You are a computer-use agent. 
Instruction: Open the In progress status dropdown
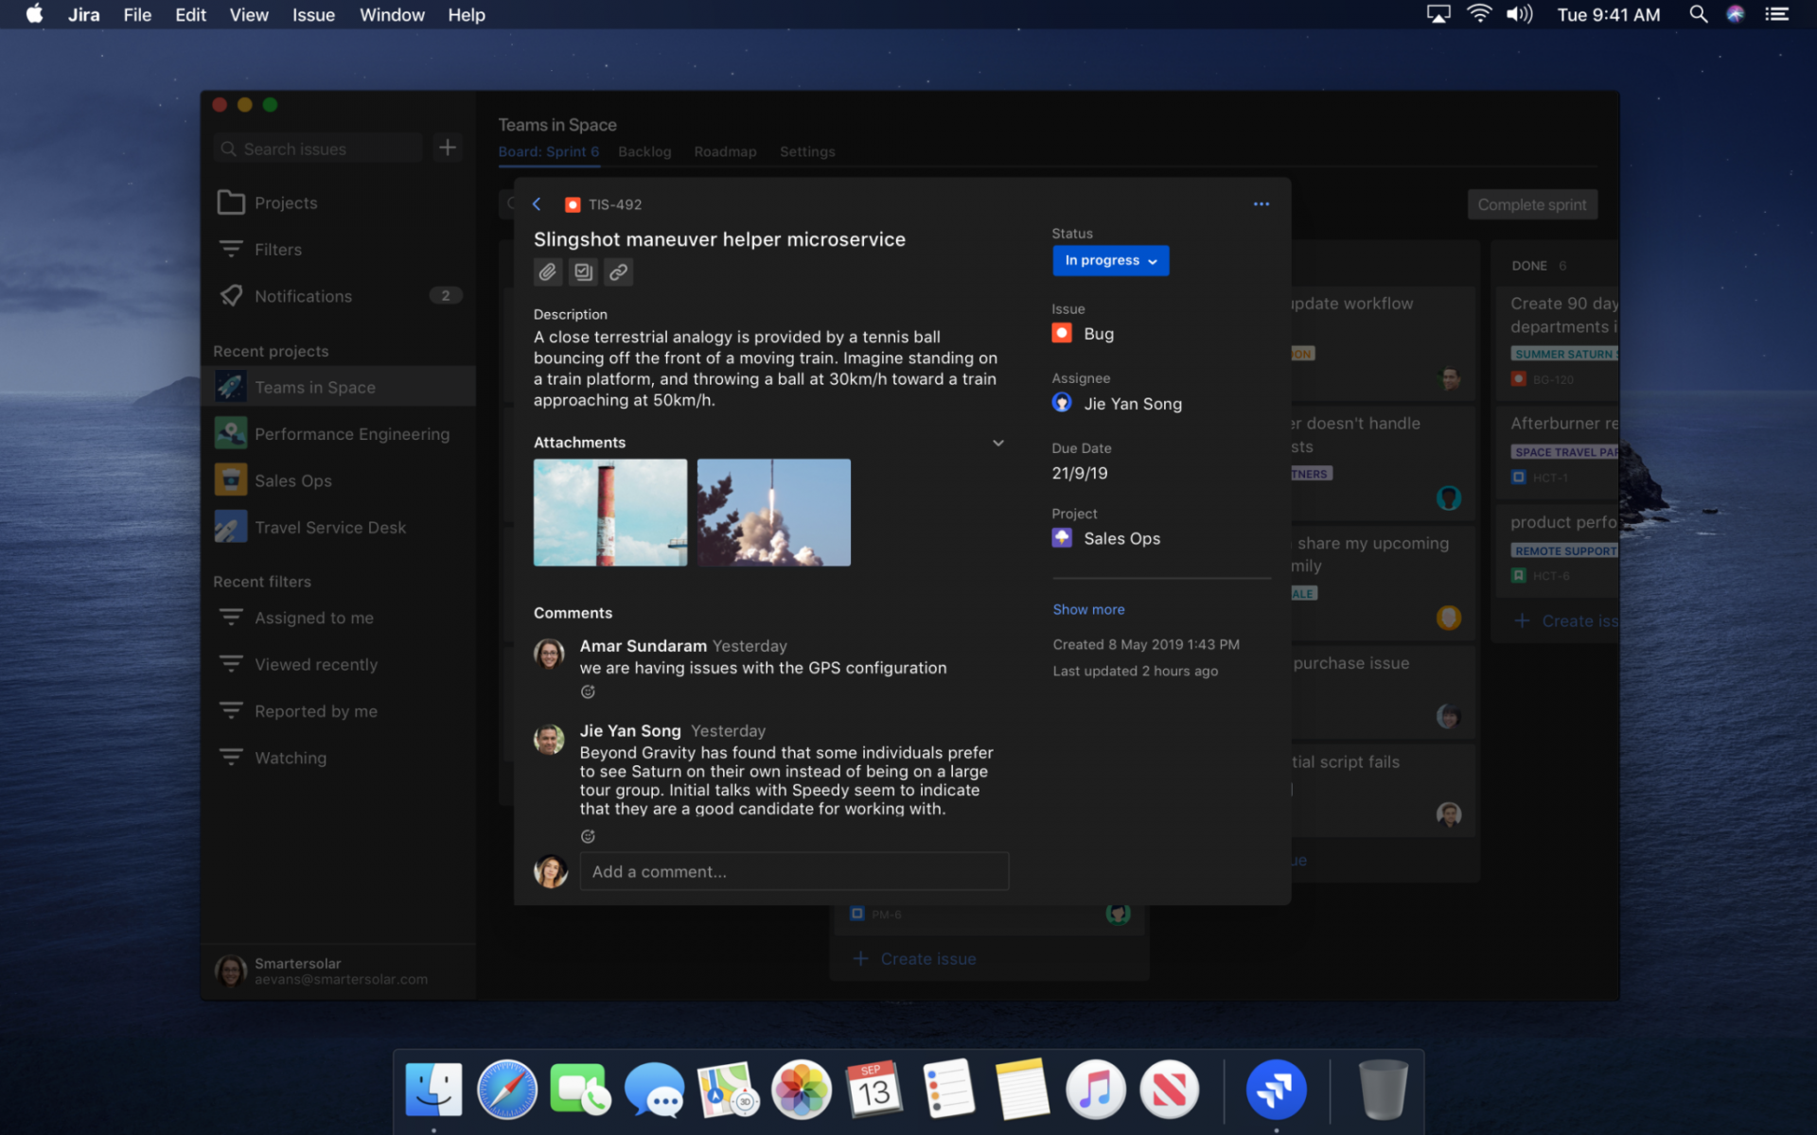(1110, 261)
